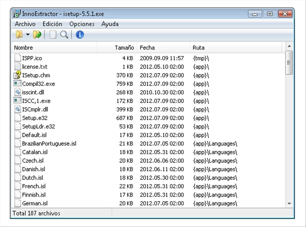306x227 pixels.
Task: Sort the list by Tamaño column
Action: [x=117, y=47]
